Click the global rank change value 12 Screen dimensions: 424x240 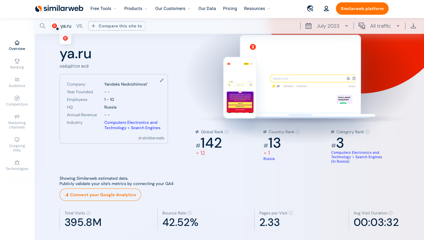tap(202, 153)
